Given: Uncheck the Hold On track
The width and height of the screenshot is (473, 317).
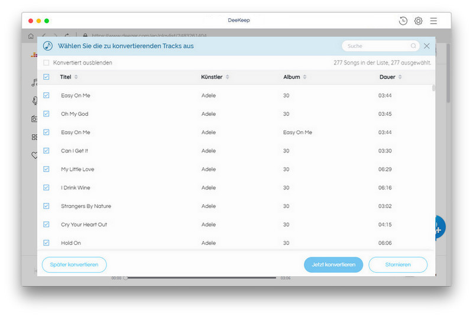Looking at the screenshot, I should [x=46, y=242].
